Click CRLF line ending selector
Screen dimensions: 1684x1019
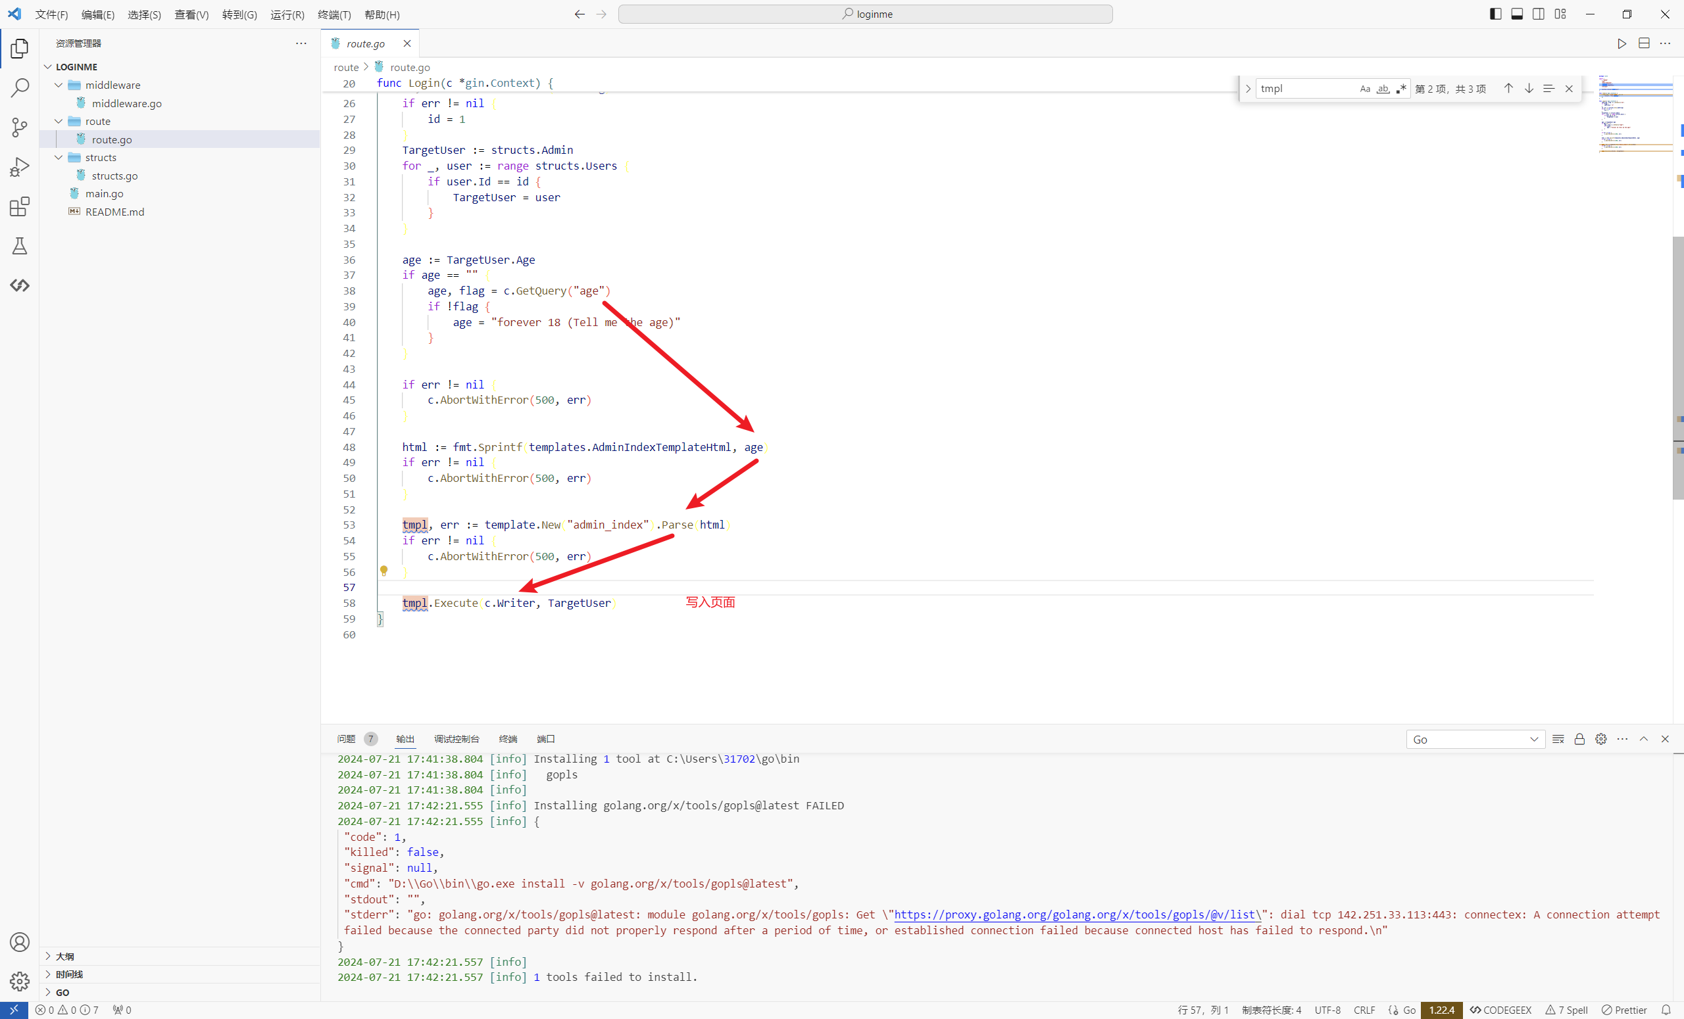[x=1364, y=1010]
